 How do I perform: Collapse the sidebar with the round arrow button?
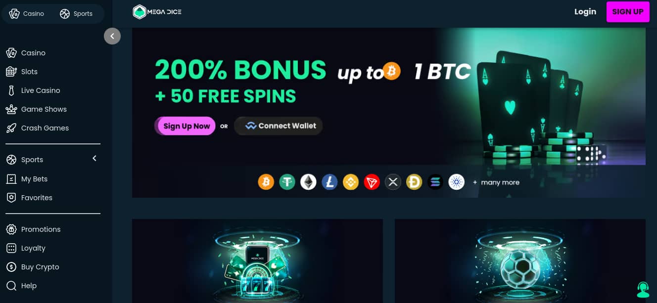(112, 36)
